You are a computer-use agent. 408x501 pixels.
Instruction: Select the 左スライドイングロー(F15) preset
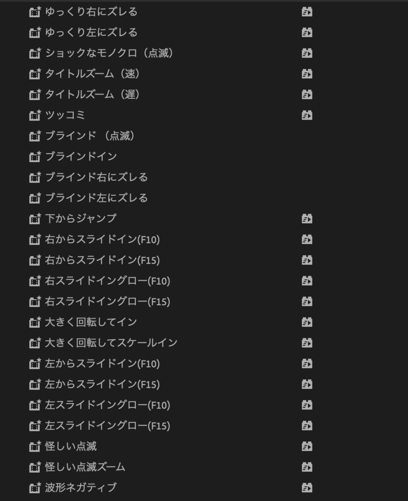click(107, 426)
